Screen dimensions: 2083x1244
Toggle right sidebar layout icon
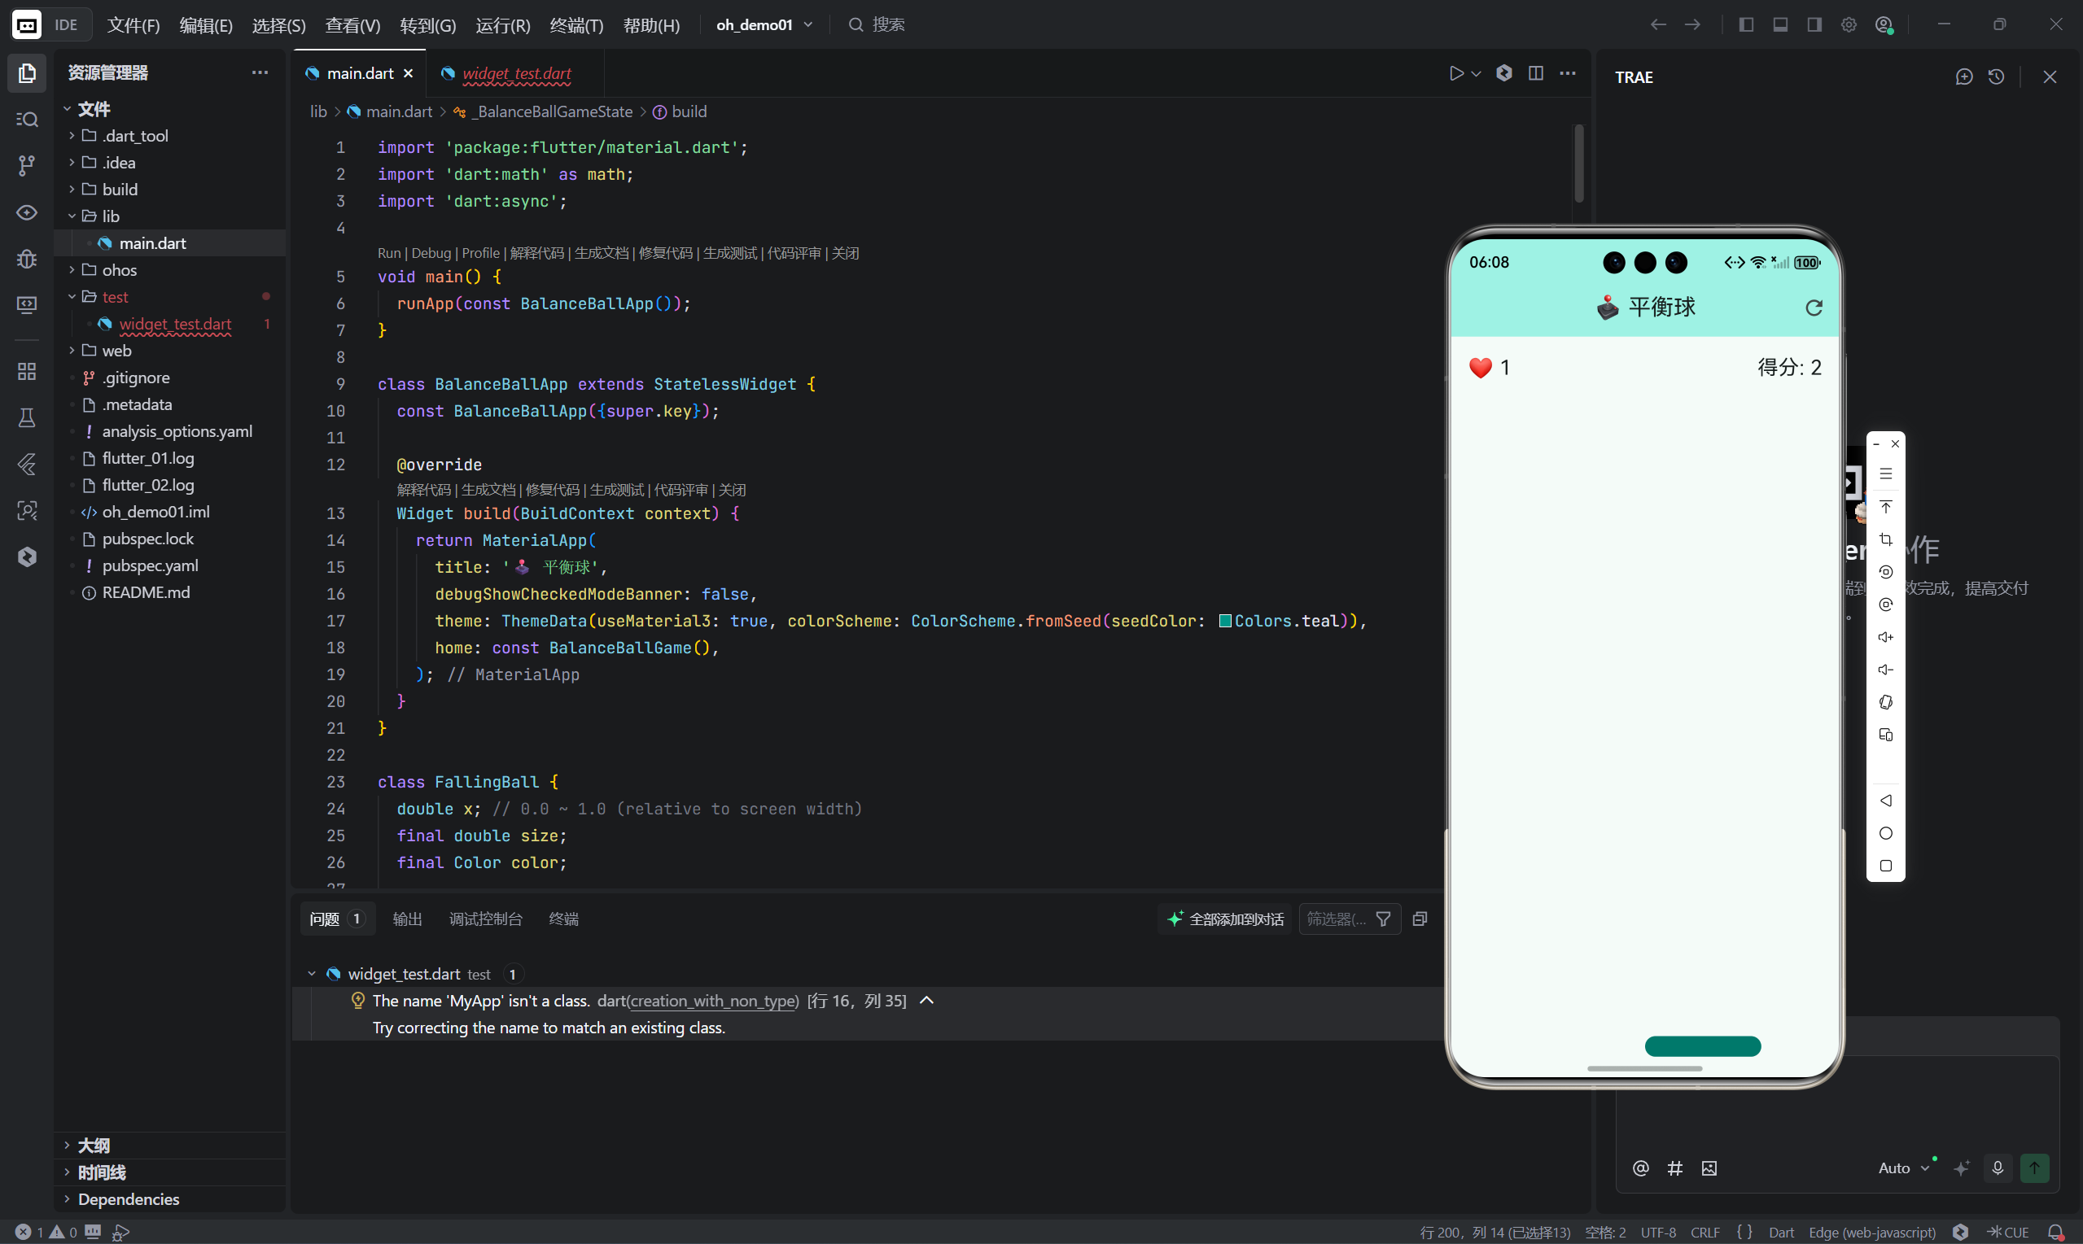tap(1814, 24)
